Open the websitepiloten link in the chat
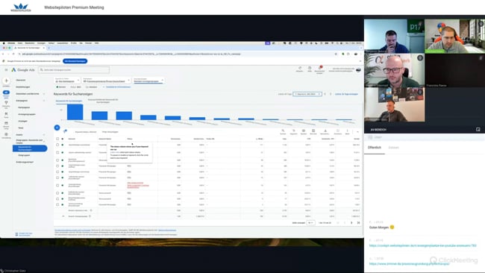Viewport: 485px width, 273px height. [422, 245]
